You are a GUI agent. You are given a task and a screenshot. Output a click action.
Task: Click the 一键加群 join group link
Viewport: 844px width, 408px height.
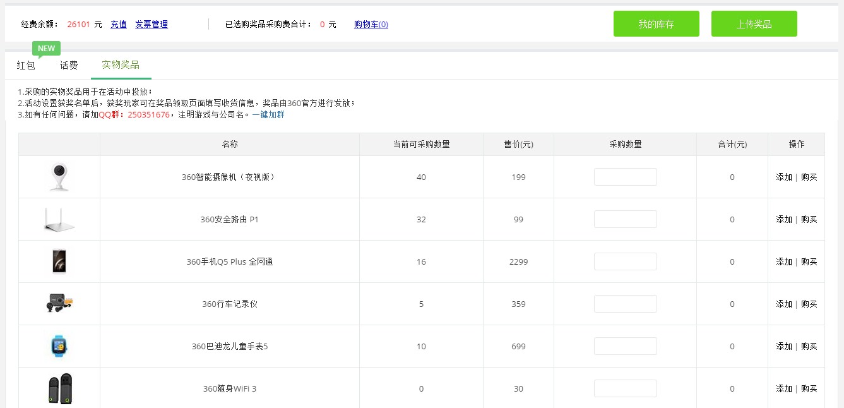268,115
